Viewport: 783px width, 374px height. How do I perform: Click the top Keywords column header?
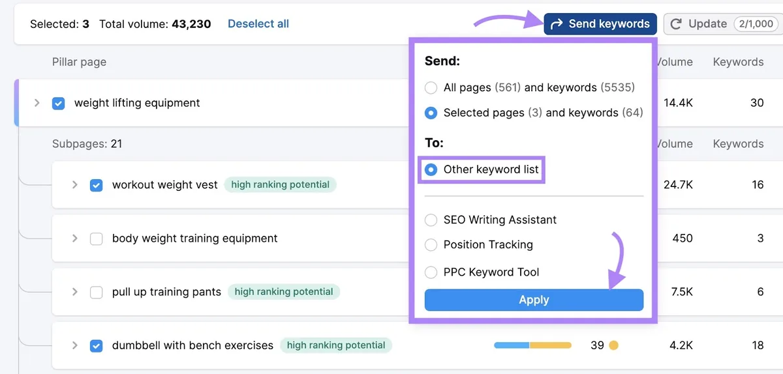[738, 62]
